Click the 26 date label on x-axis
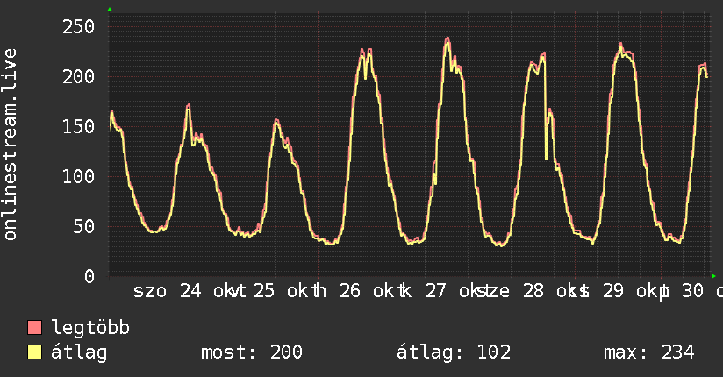The image size is (723, 377). click(x=350, y=291)
